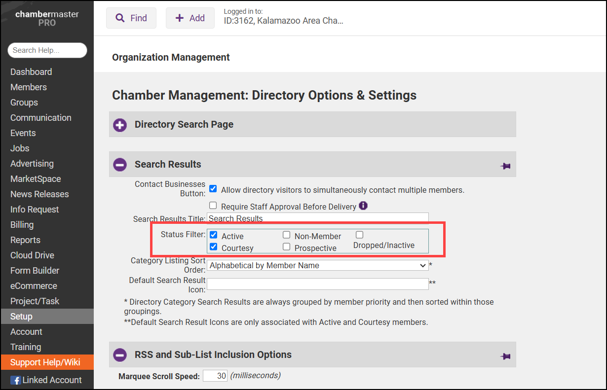Tick the Require Staff Approval Before Delivery checkbox
Viewport: 607px width, 390px height.
tap(213, 206)
